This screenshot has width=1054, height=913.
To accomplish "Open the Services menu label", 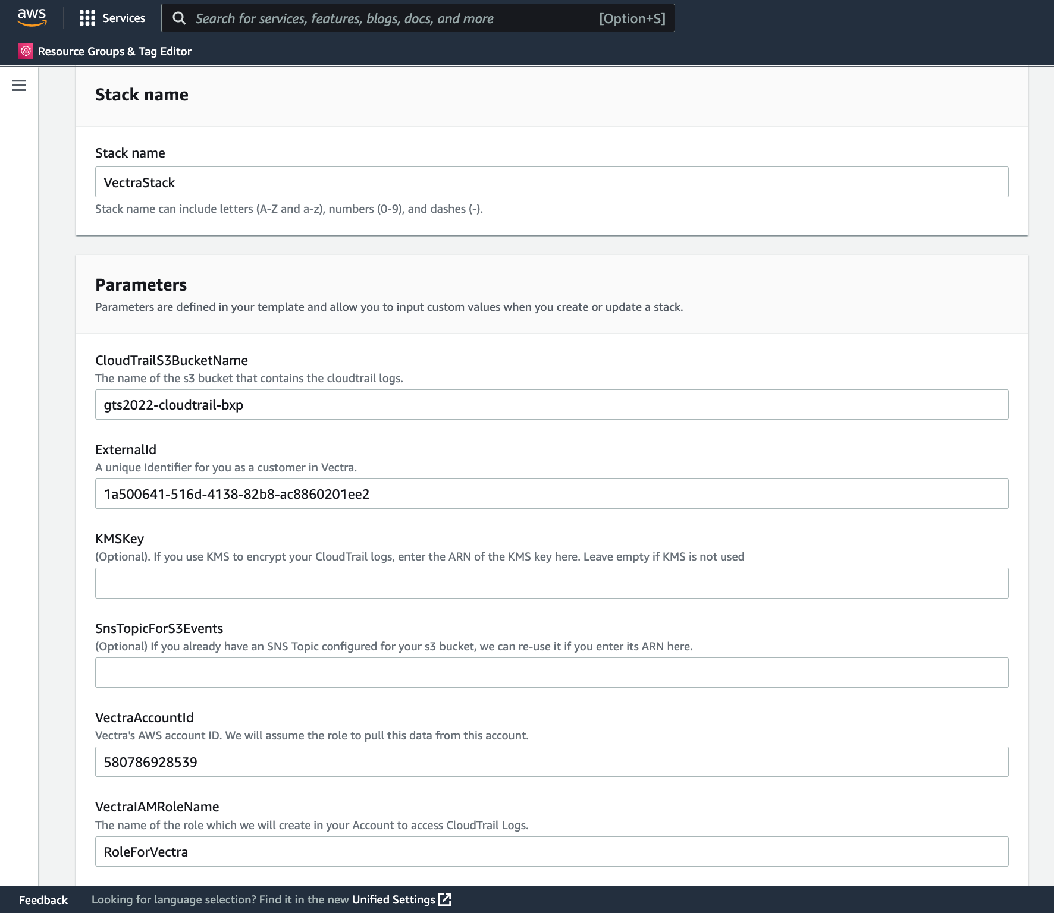I will pyautogui.click(x=124, y=18).
